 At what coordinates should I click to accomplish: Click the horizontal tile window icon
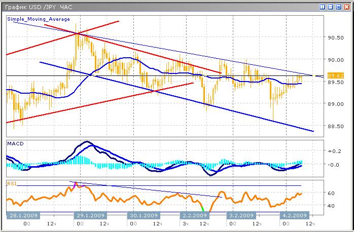coord(330,7)
